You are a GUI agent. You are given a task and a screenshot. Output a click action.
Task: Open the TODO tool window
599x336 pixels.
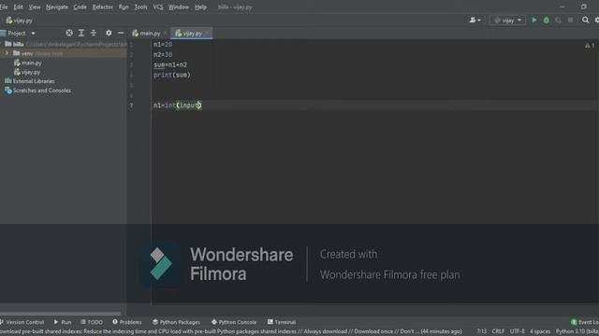click(x=92, y=322)
